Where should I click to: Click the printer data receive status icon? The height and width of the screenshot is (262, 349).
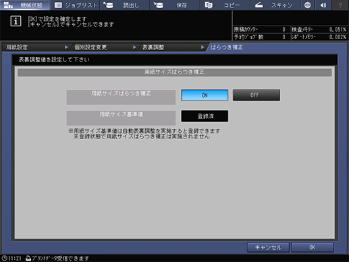[28, 258]
